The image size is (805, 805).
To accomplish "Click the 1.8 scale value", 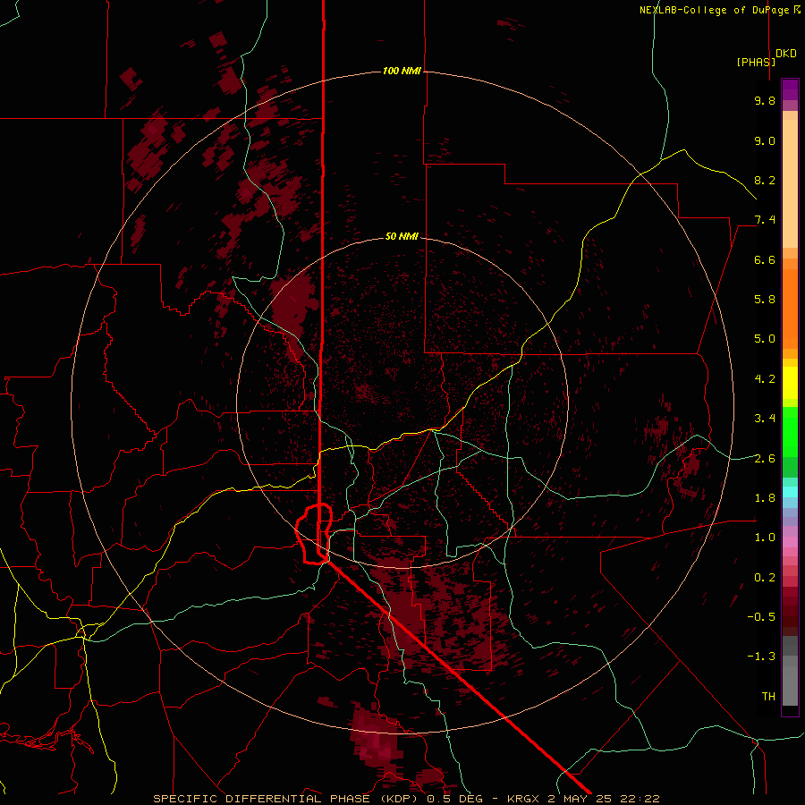I will tap(765, 498).
